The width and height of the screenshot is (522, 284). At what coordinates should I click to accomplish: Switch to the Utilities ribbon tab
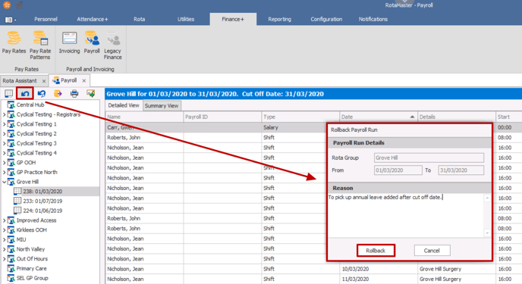185,19
